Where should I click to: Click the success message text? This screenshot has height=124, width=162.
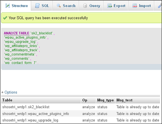pos(48,18)
